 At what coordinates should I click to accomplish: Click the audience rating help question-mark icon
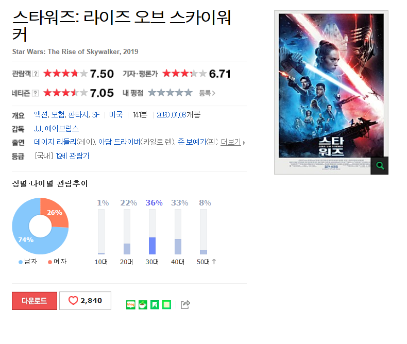click(36, 74)
